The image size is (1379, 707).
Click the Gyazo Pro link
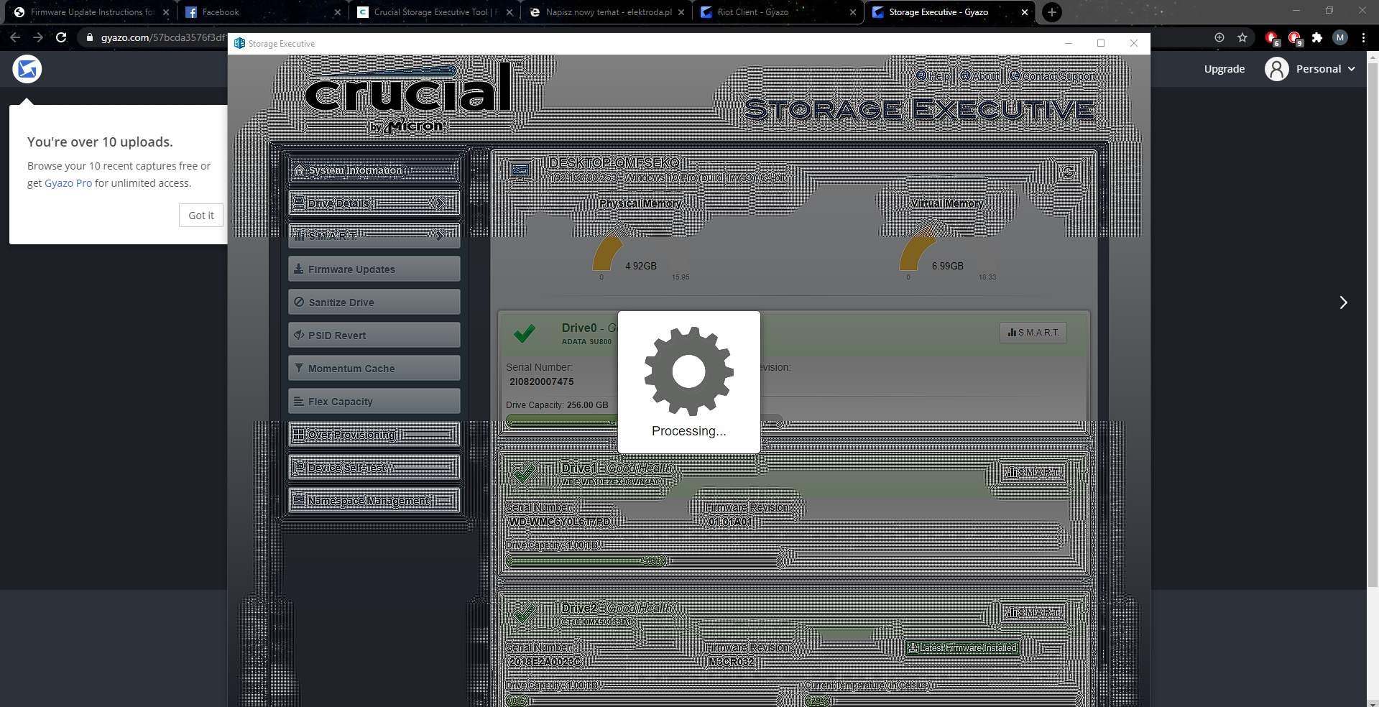68,183
